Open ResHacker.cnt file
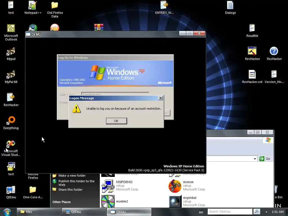 (252, 77)
